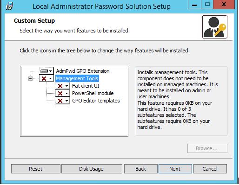Open Fat client UI feature state dropdown
This screenshot has width=239, height=185.
[x=63, y=86]
